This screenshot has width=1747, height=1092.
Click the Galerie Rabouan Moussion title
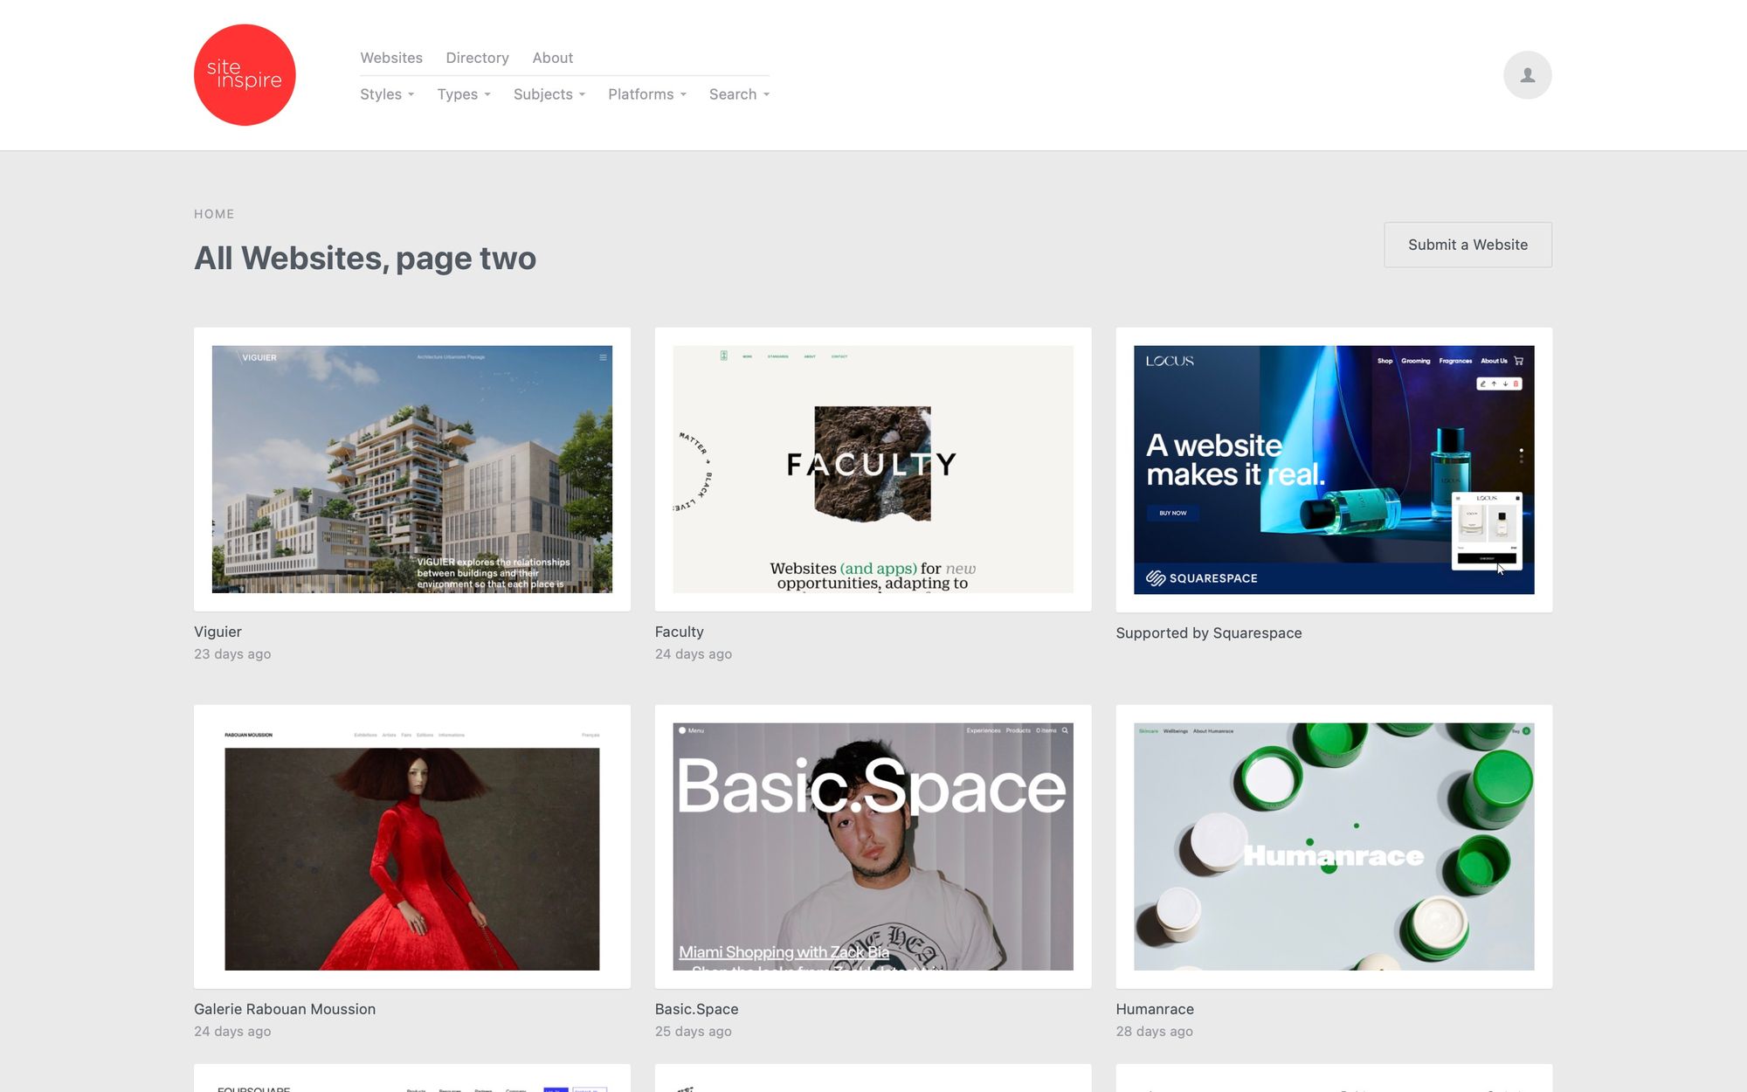pyautogui.click(x=285, y=1009)
